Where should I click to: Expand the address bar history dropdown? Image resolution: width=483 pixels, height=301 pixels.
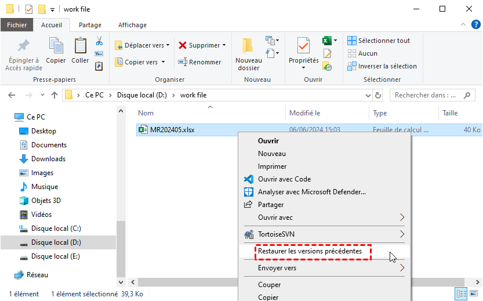[x=368, y=96]
